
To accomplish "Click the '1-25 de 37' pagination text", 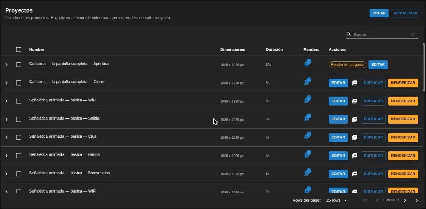I will [x=391, y=200].
